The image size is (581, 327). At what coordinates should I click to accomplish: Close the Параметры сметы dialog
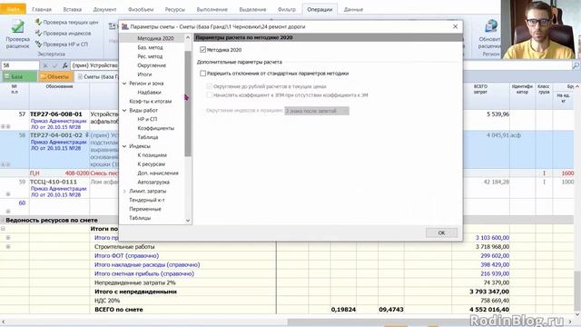[x=455, y=26]
